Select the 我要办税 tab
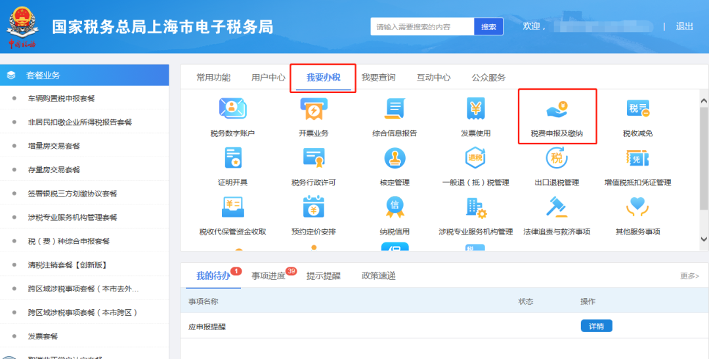The height and width of the screenshot is (359, 709). click(x=323, y=77)
